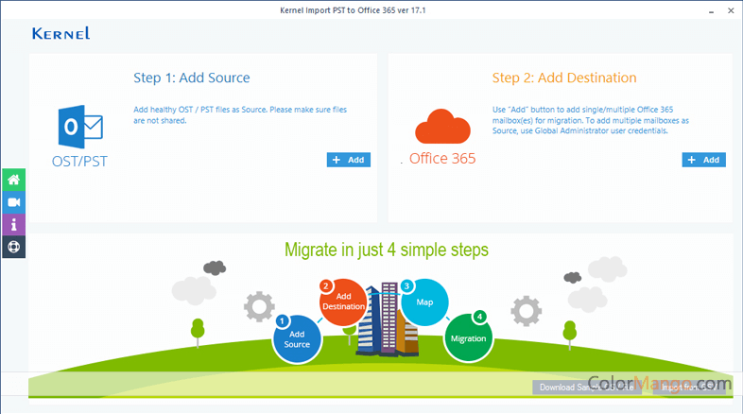This screenshot has width=743, height=414.
Task: Click the "Office 365" label
Action: 442,158
